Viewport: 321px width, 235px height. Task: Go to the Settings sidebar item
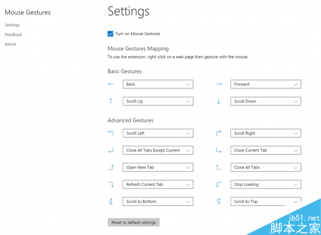(12, 25)
